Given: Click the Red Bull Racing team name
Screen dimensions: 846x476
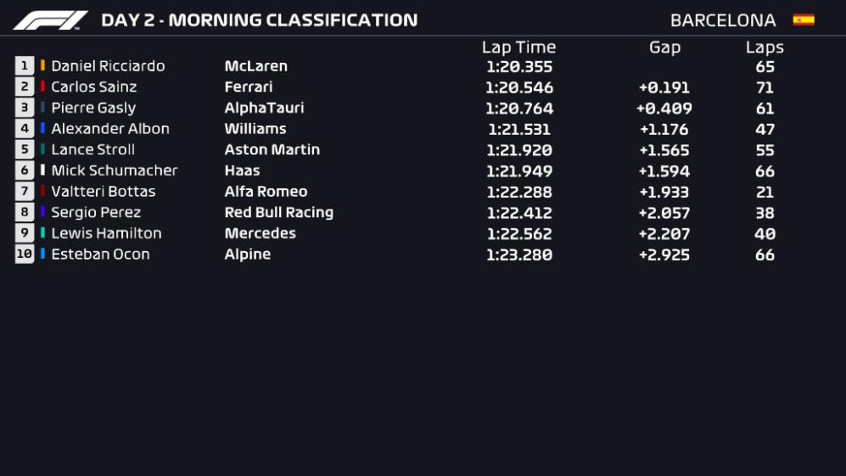Looking at the screenshot, I should click(x=278, y=212).
